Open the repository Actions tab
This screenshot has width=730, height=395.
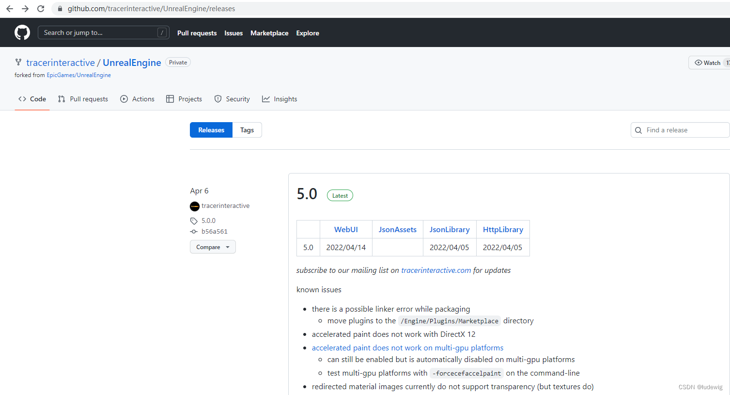pos(137,99)
